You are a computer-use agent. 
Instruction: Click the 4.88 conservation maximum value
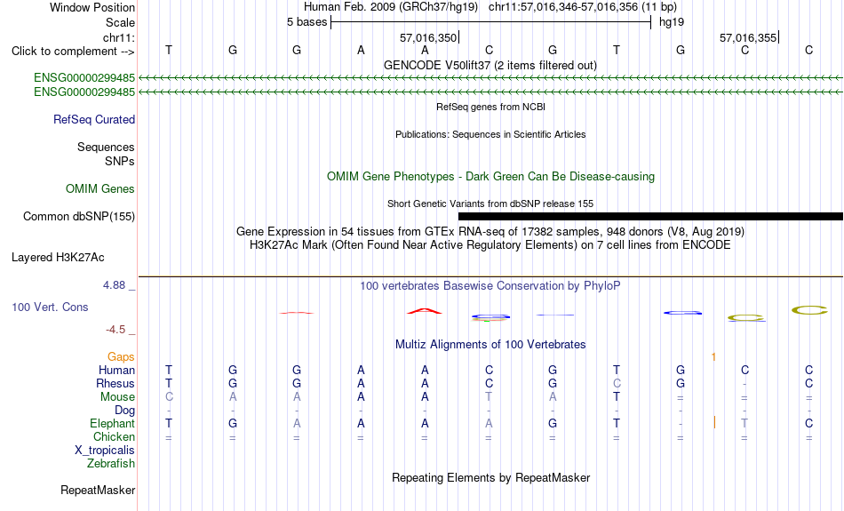[x=114, y=285]
